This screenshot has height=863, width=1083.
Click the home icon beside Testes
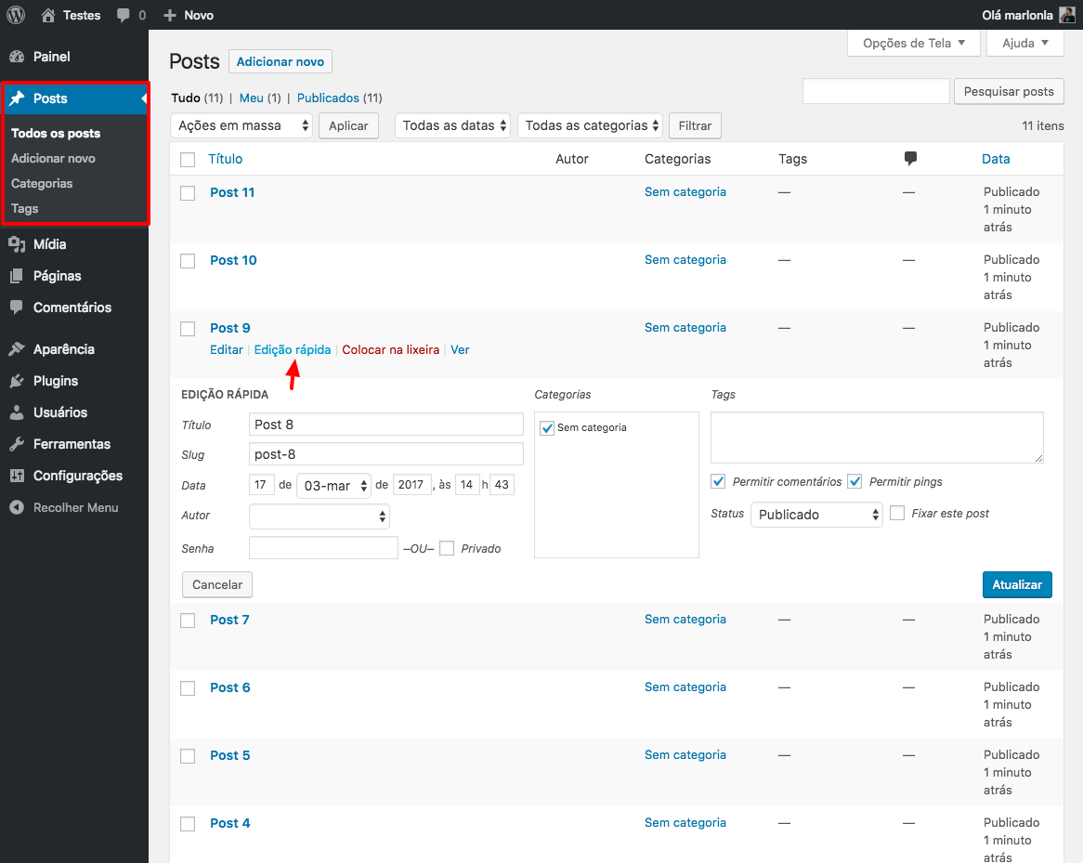(x=47, y=15)
